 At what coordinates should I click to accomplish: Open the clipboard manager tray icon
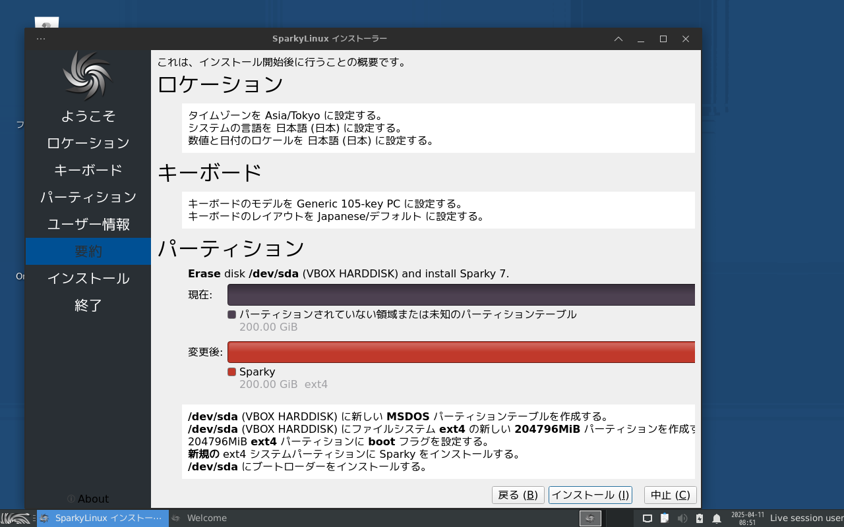[665, 518]
